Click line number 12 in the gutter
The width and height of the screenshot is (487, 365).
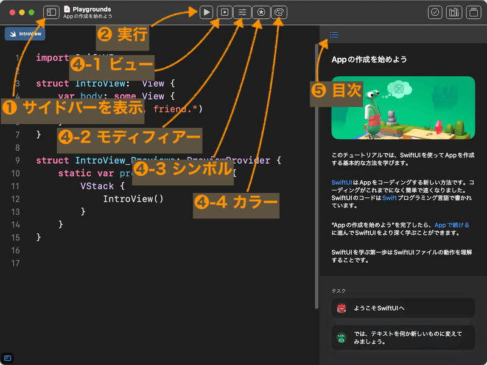coord(15,199)
